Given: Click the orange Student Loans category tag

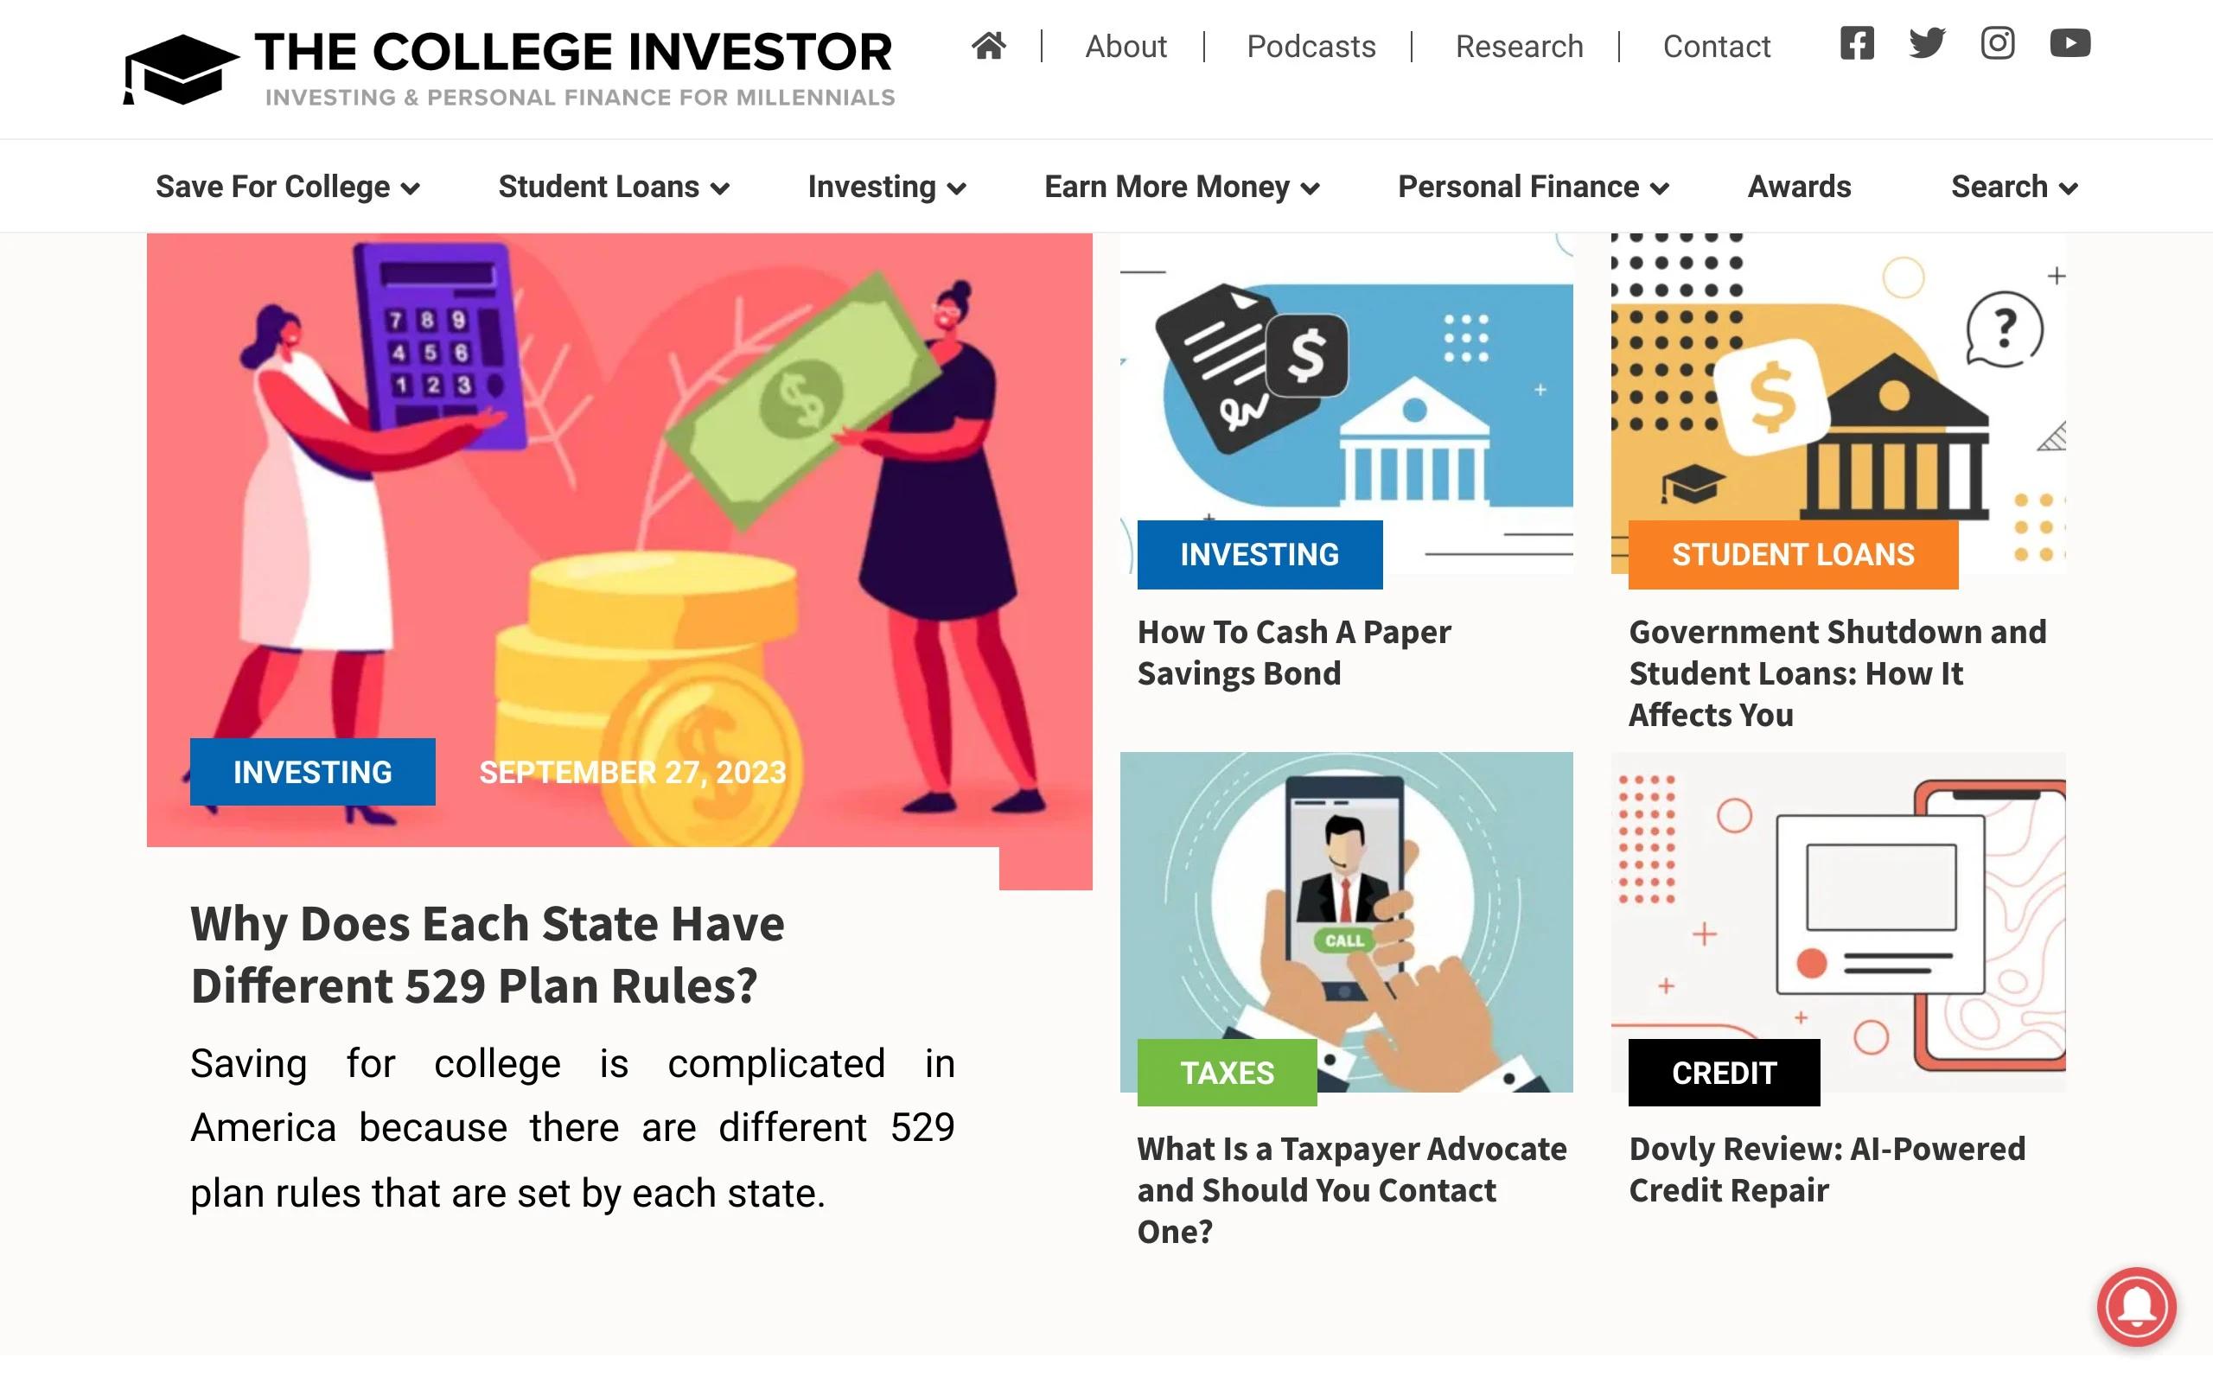Looking at the screenshot, I should coord(1792,554).
